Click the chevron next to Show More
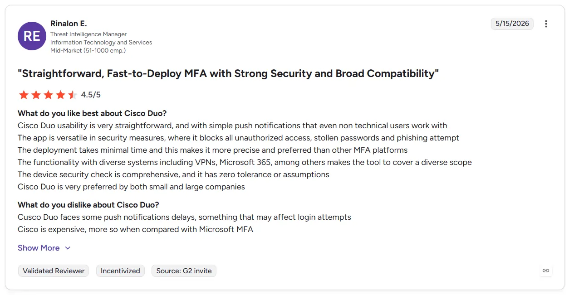Screen dimensions: 569x295 click(x=68, y=248)
